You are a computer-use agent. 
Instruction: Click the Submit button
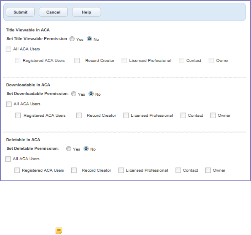tap(20, 12)
